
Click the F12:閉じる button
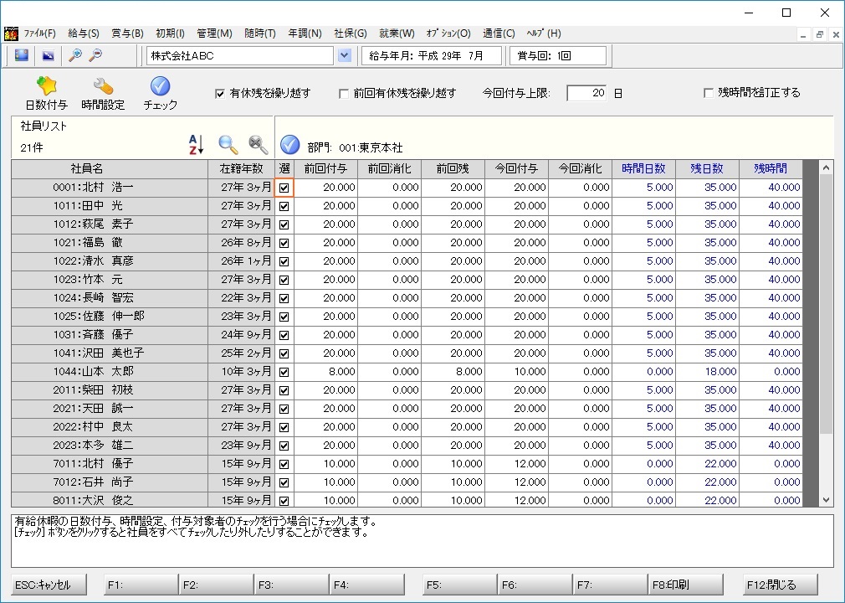(780, 585)
